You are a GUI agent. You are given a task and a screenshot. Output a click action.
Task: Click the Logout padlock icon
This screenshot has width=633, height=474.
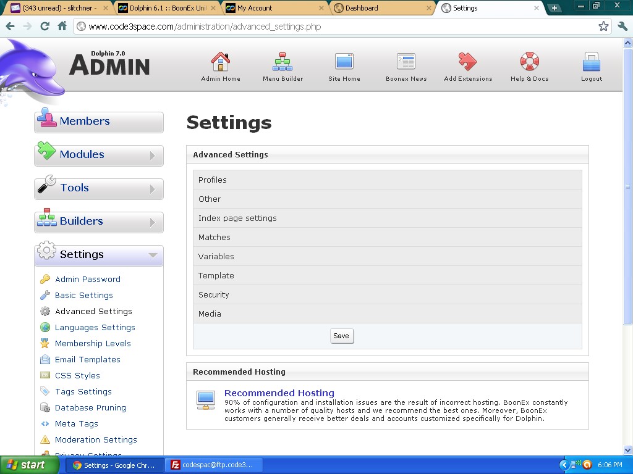(x=592, y=62)
